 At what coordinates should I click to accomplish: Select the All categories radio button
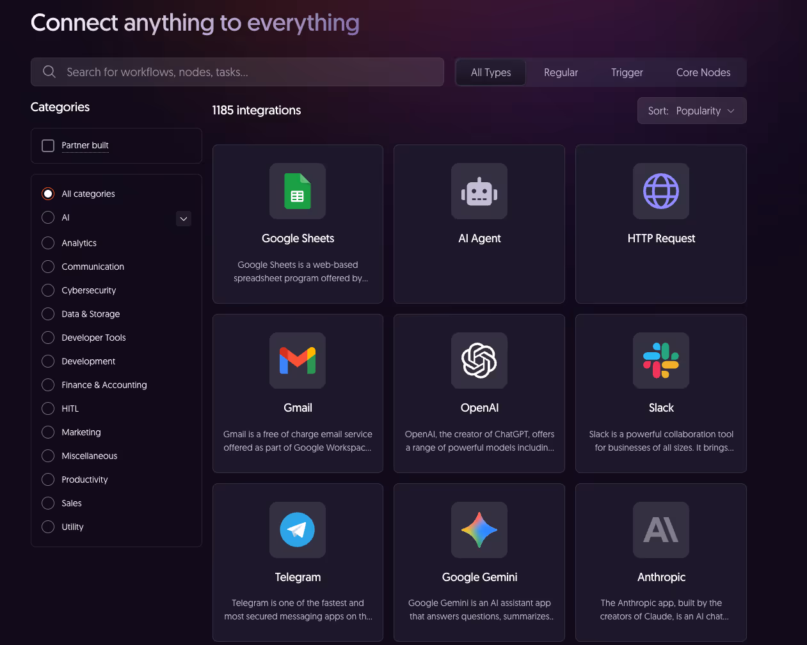coord(48,194)
